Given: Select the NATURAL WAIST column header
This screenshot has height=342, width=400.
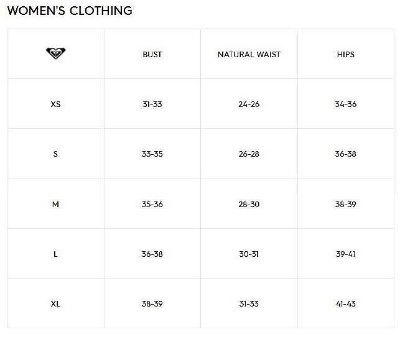Looking at the screenshot, I should pos(249,55).
